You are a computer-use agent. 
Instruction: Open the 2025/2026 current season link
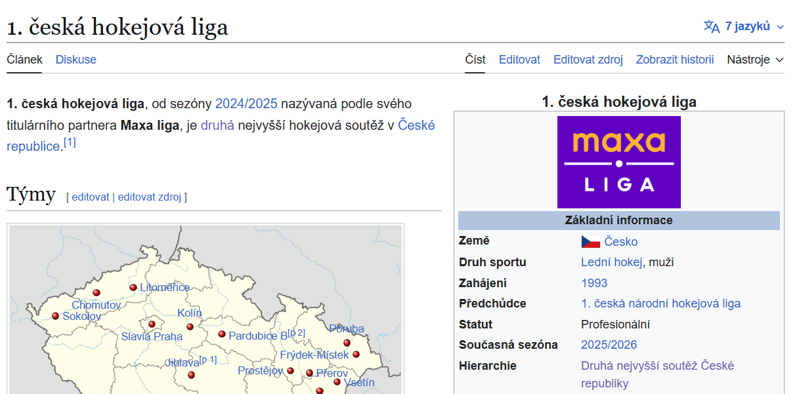[609, 345]
